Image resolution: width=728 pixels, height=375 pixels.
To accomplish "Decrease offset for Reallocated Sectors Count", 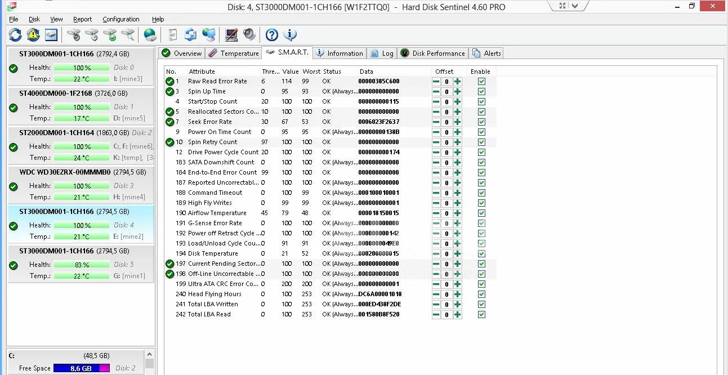I will pyautogui.click(x=436, y=112).
